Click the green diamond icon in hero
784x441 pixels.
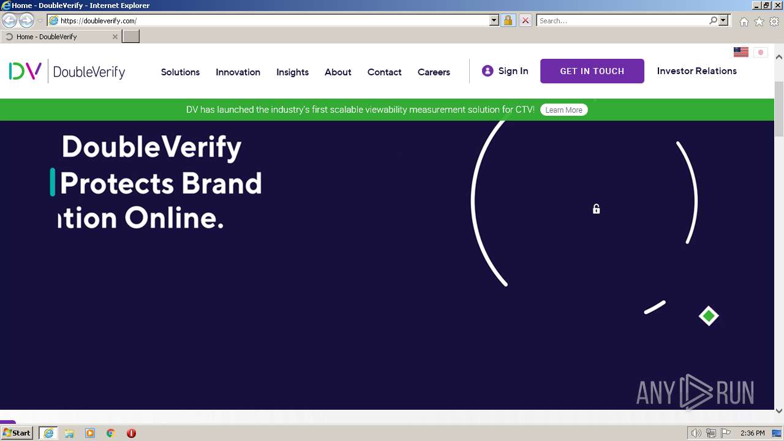(709, 316)
